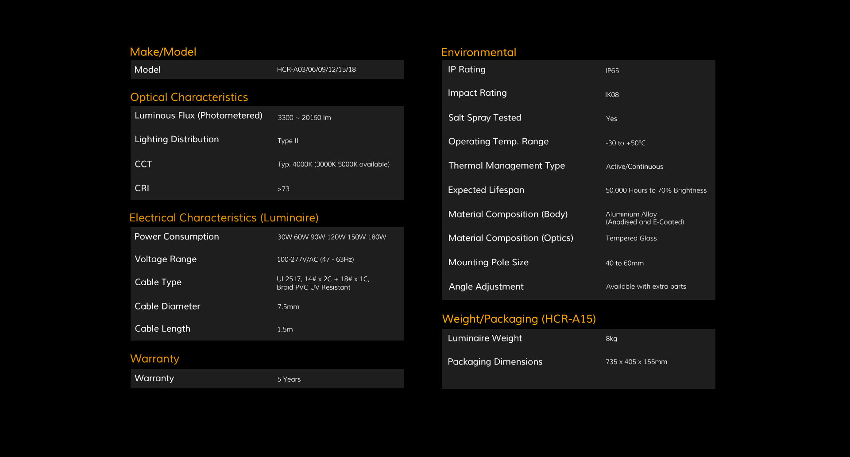Select the Power Consumption wattage list

[x=332, y=237]
